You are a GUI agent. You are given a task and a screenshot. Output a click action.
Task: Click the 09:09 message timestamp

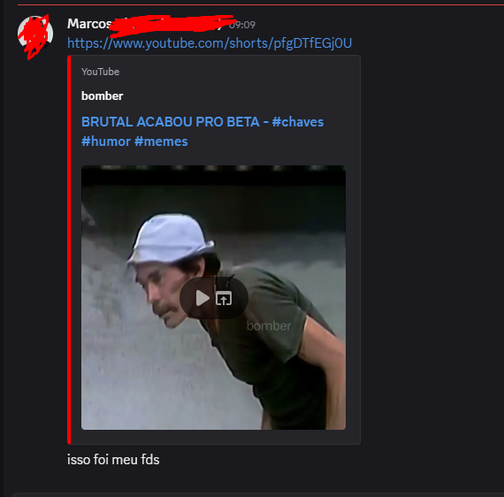pos(242,25)
